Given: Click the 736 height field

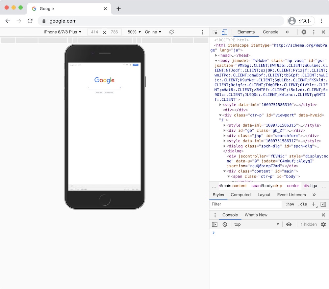Looking at the screenshot, I should (114, 32).
